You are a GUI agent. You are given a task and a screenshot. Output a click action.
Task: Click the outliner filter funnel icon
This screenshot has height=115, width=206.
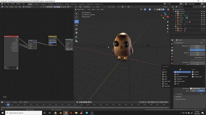tap(200, 6)
